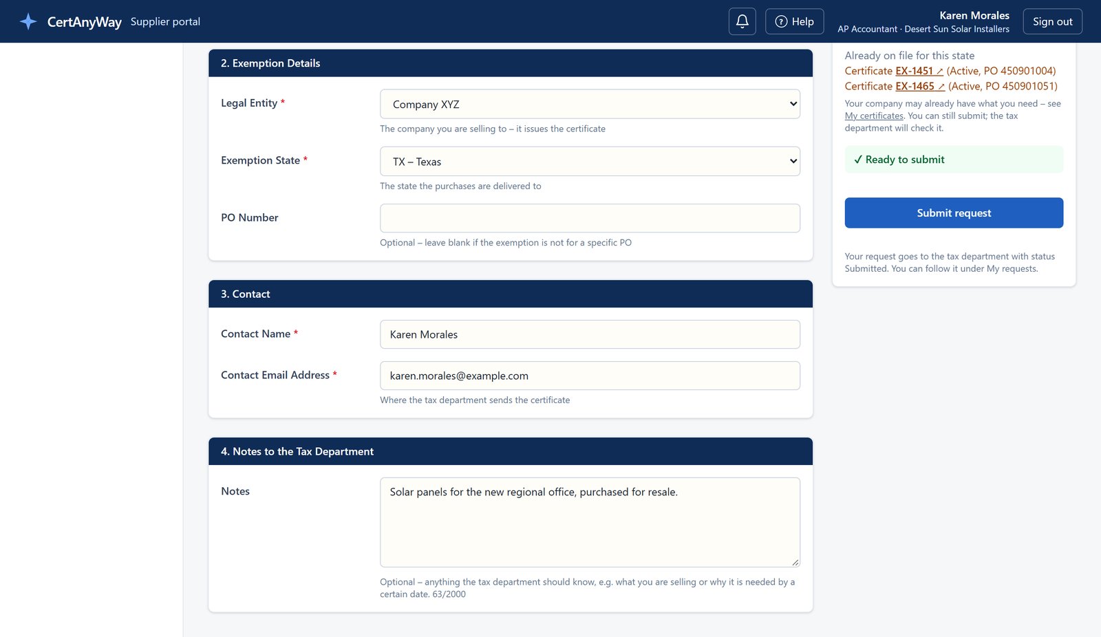Click the 'Exemption State' field label

(260, 160)
